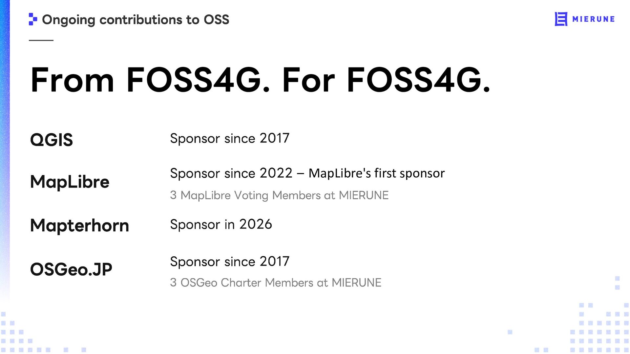Click the word 'FOSS4G.' at the title's end
The image size is (630, 354).
pyautogui.click(x=418, y=80)
